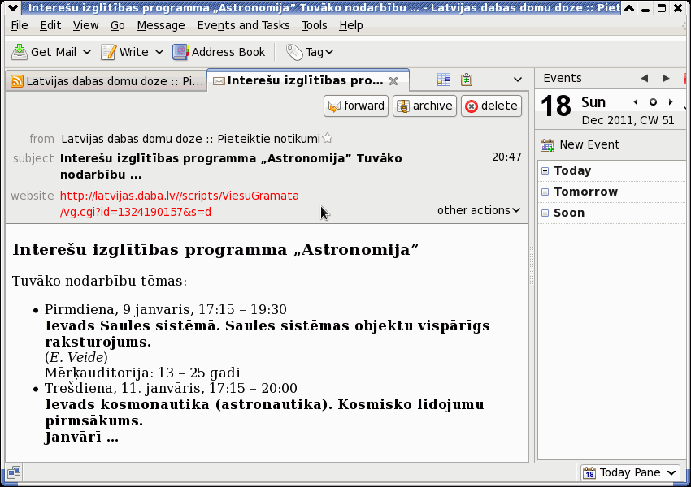Click the message heading Interešu izglītības programma
Image resolution: width=691 pixels, height=487 pixels.
click(215, 249)
